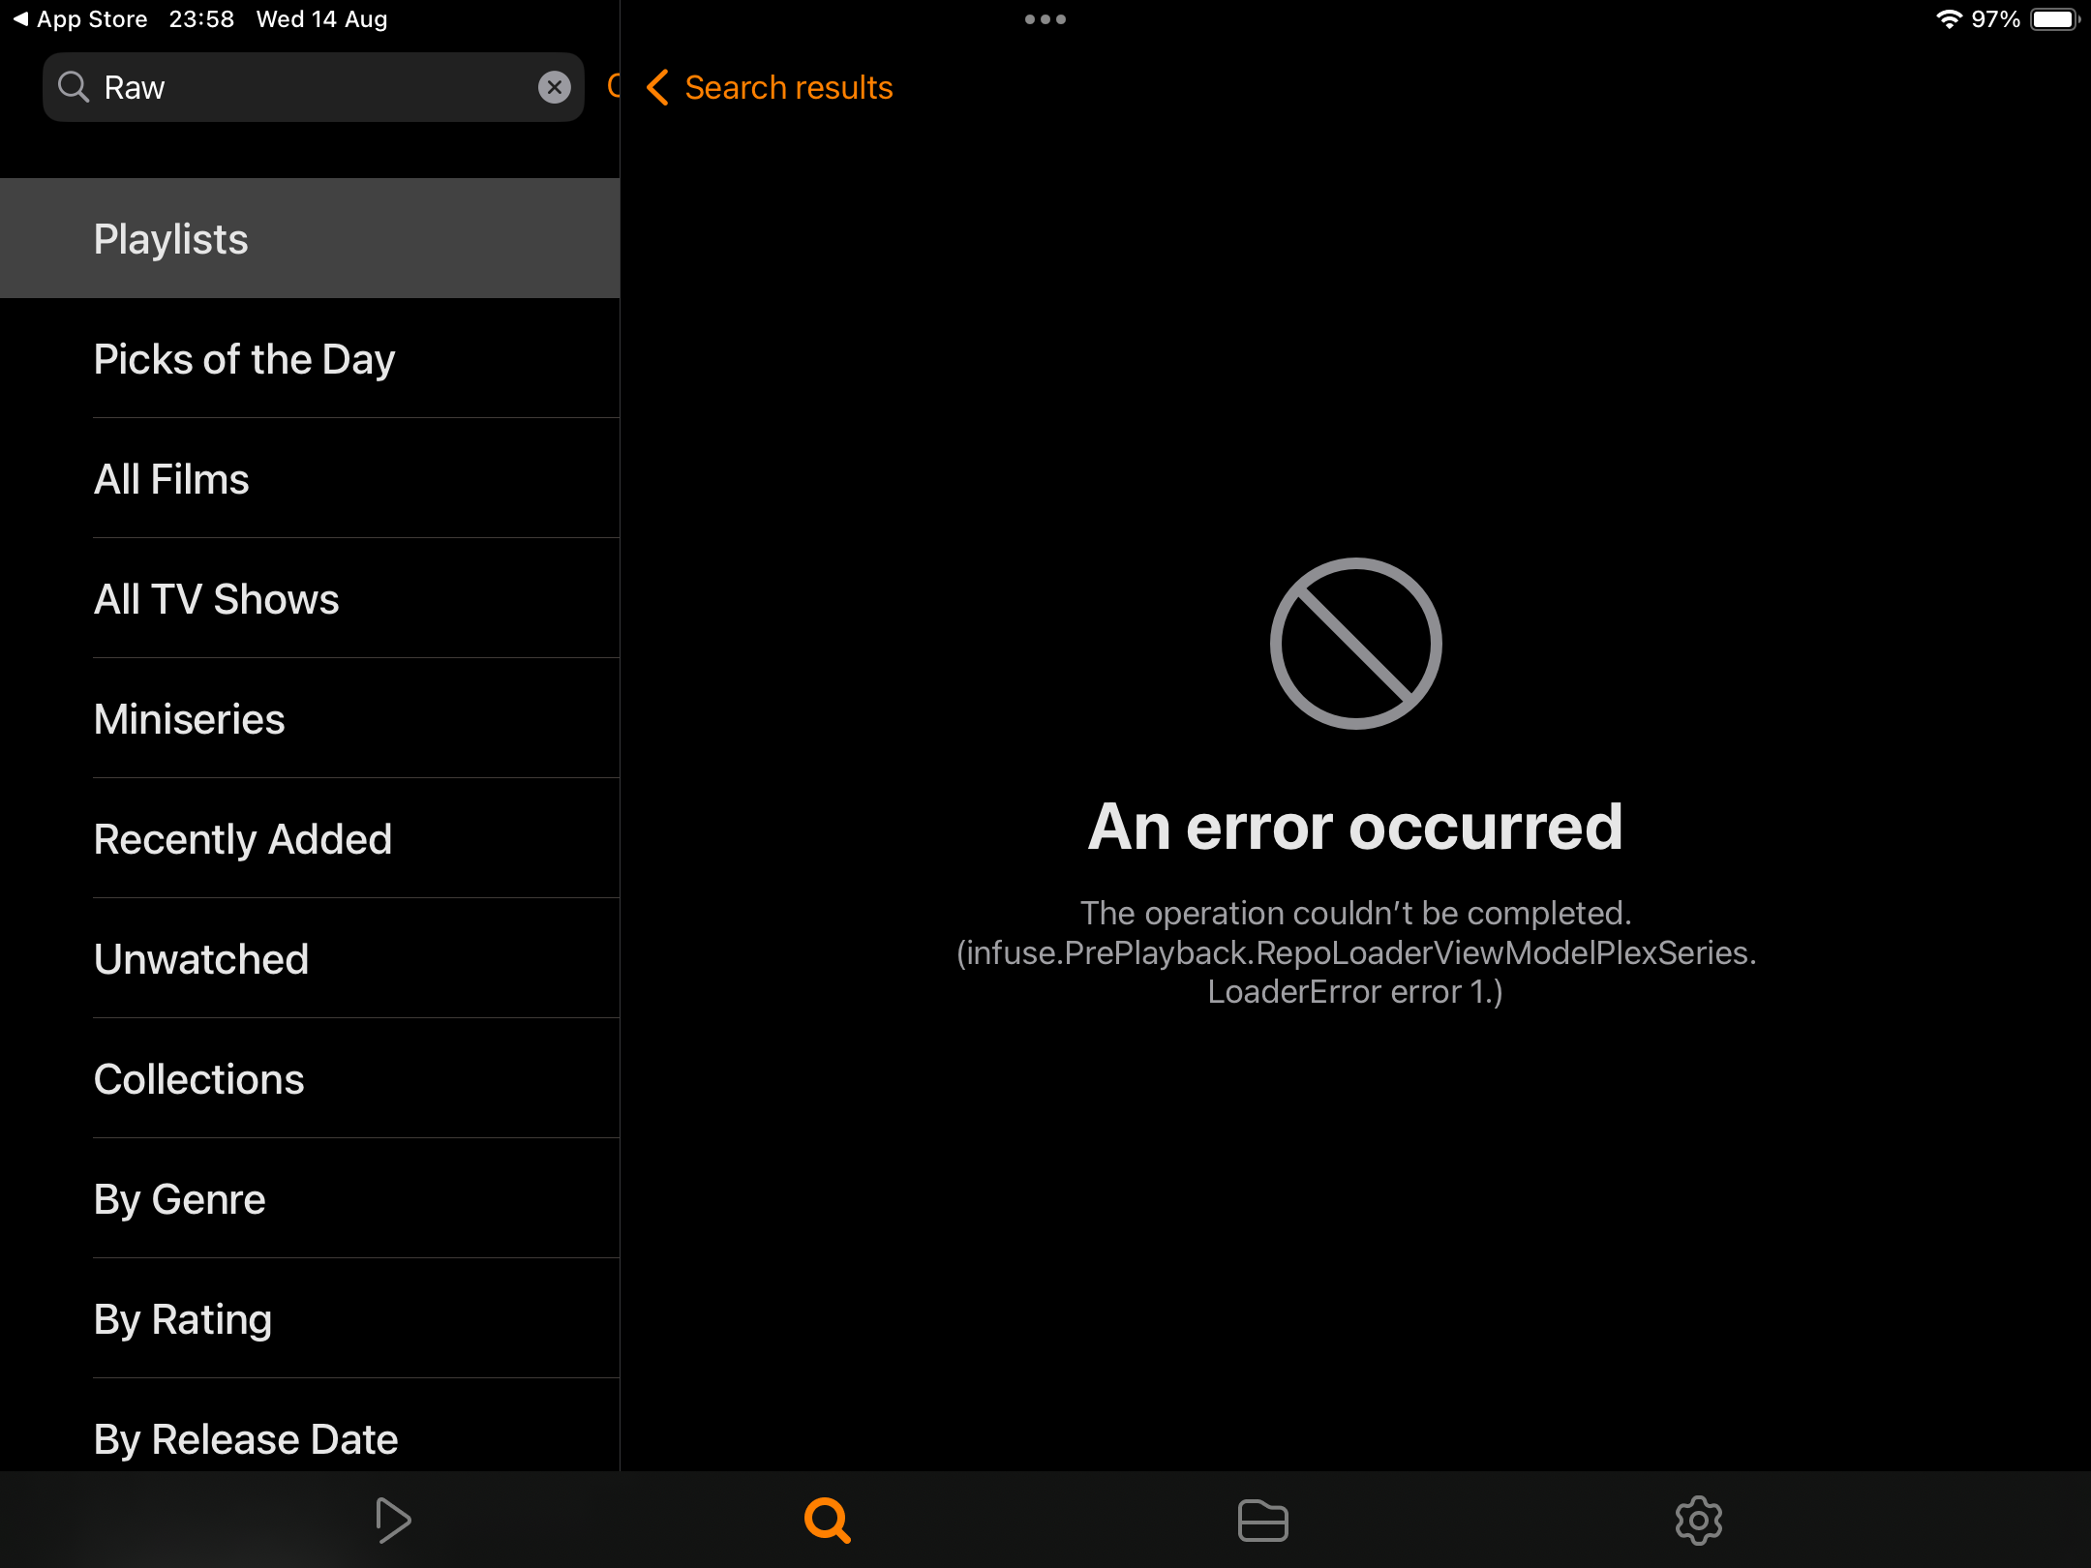Viewport: 2091px width, 1568px height.
Task: Open the All Films list
Action: pyautogui.click(x=310, y=479)
